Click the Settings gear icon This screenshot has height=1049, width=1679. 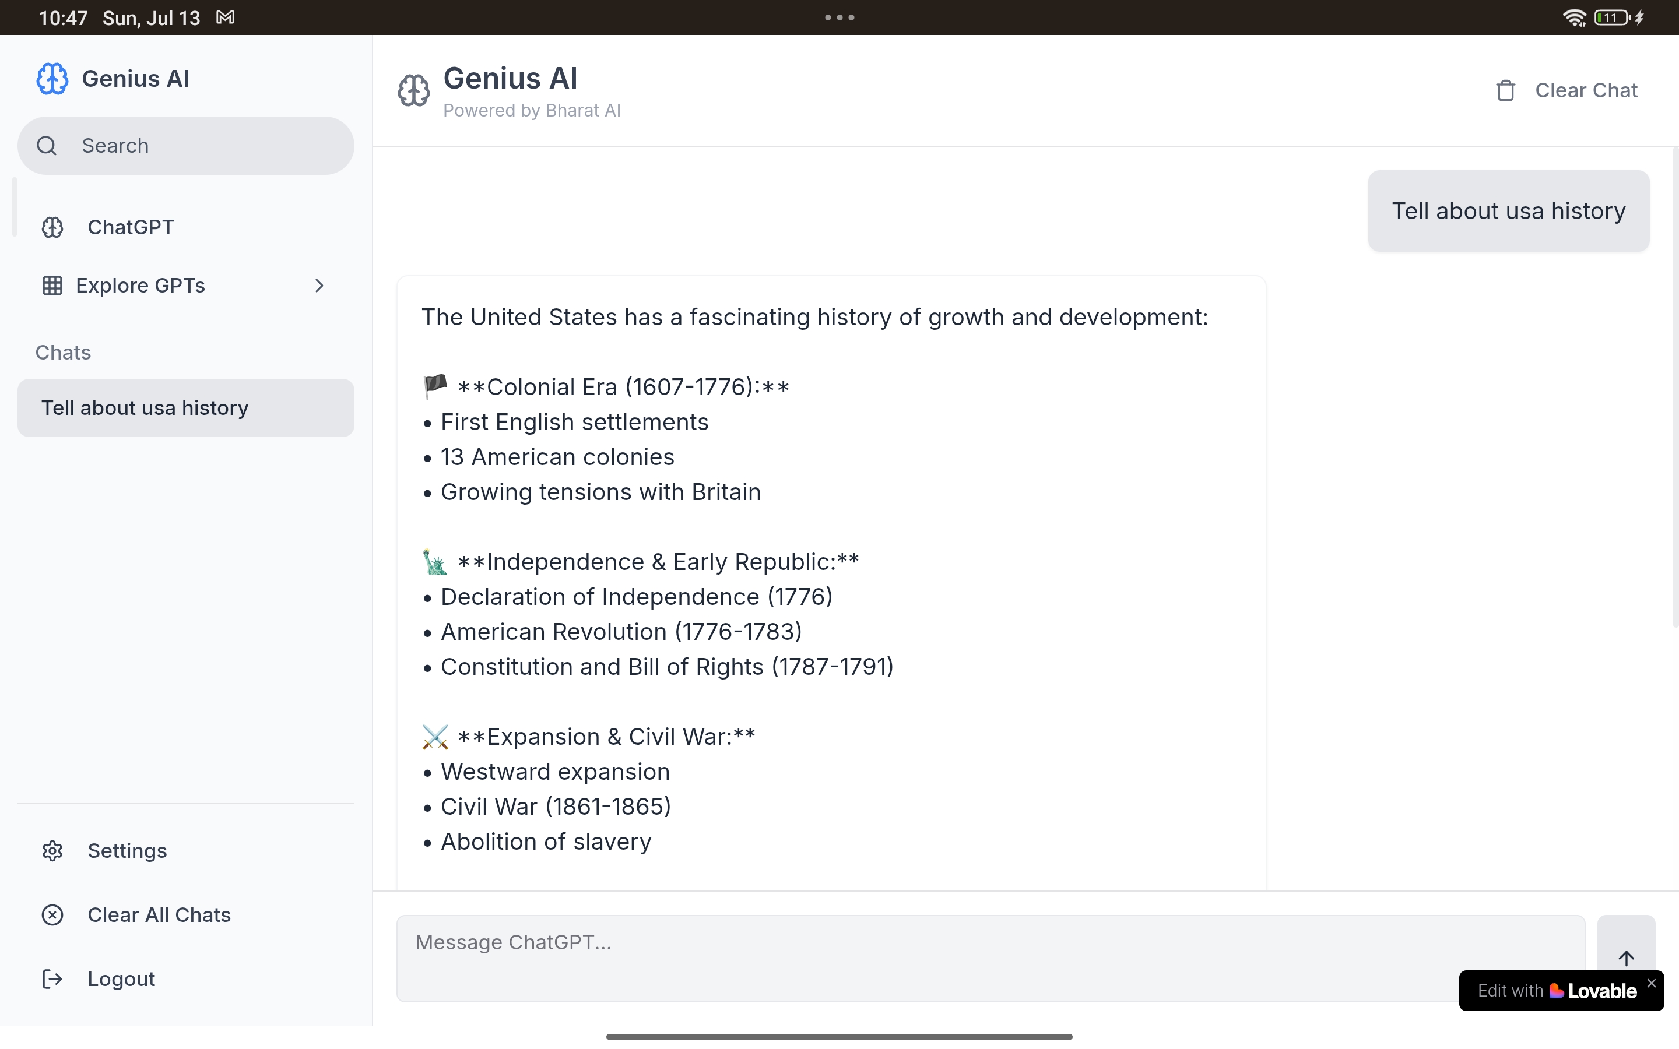click(52, 851)
